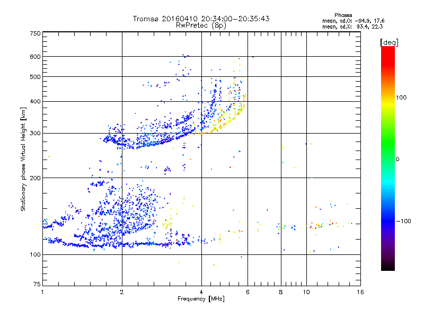
Task: Click the '750' y-axis tick label
Action: [35, 33]
